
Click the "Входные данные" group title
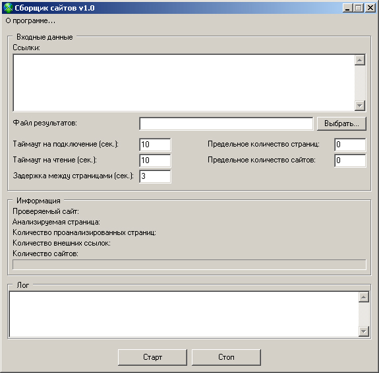(44, 37)
